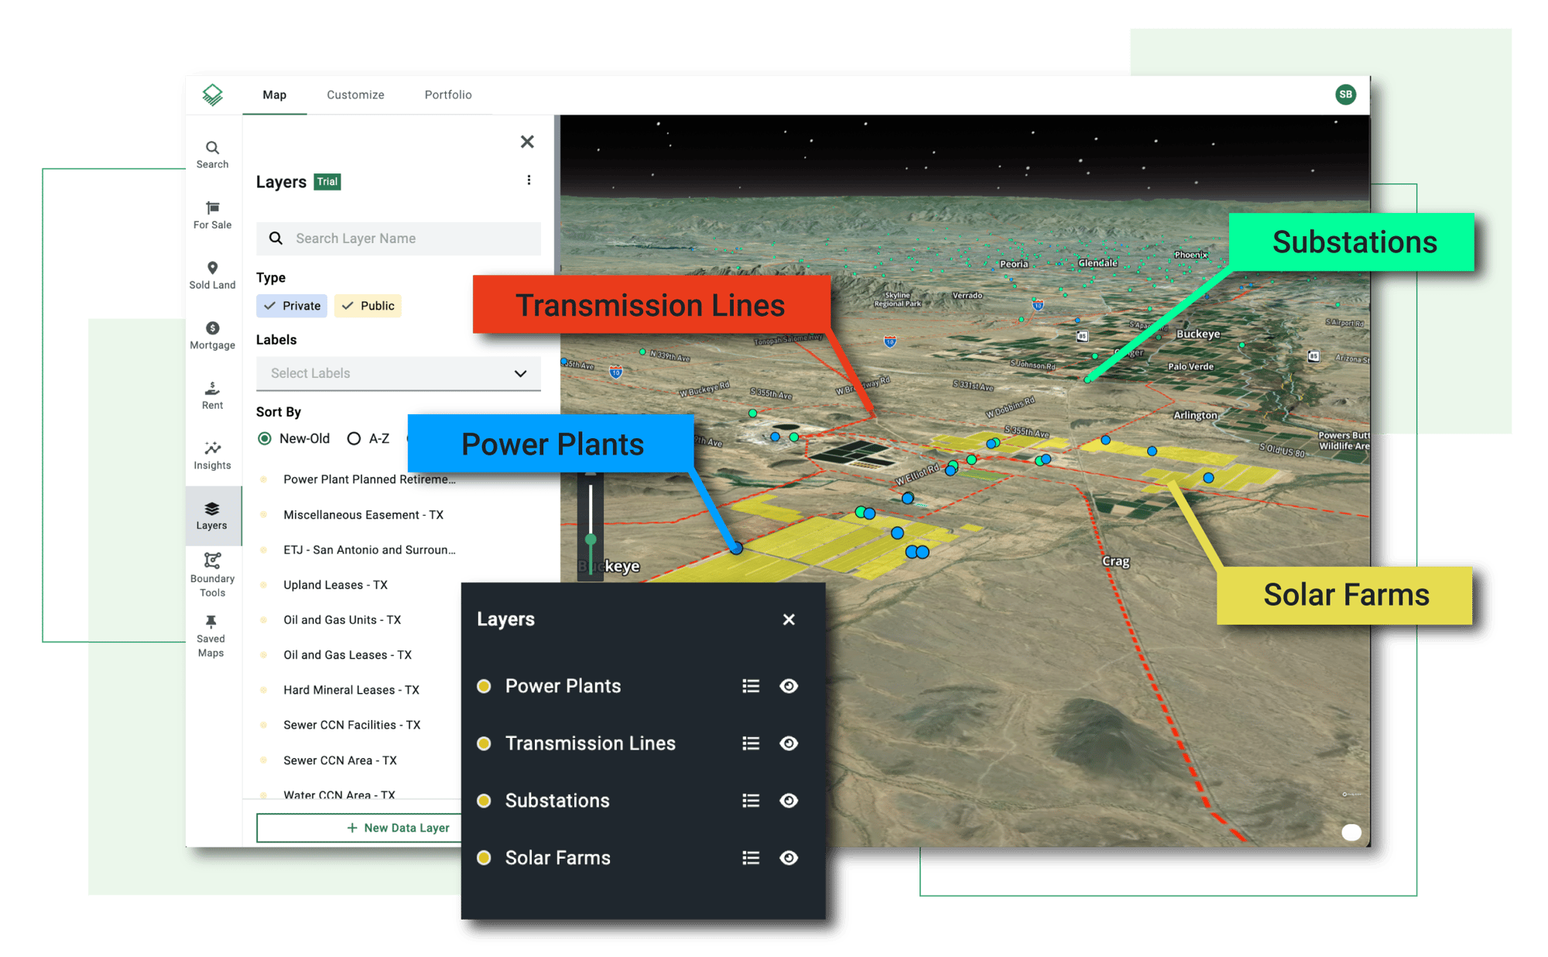Screen dimensions: 1548x957
Task: Click the map tilt slider handle
Action: 591,539
